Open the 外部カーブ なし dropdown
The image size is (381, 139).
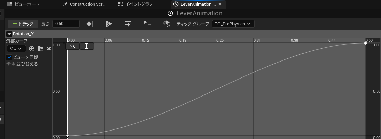(16, 49)
